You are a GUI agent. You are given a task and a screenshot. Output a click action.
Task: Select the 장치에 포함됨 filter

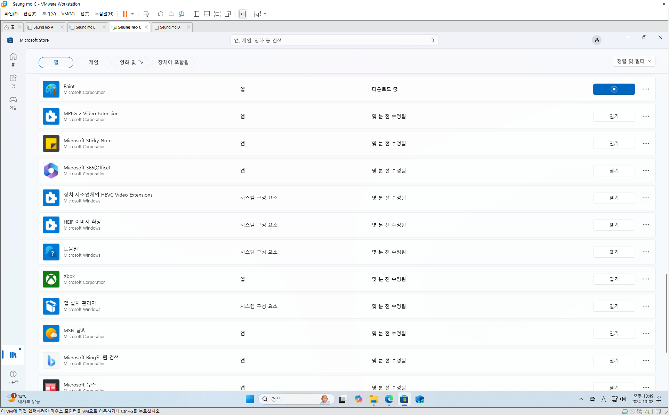[x=173, y=62]
